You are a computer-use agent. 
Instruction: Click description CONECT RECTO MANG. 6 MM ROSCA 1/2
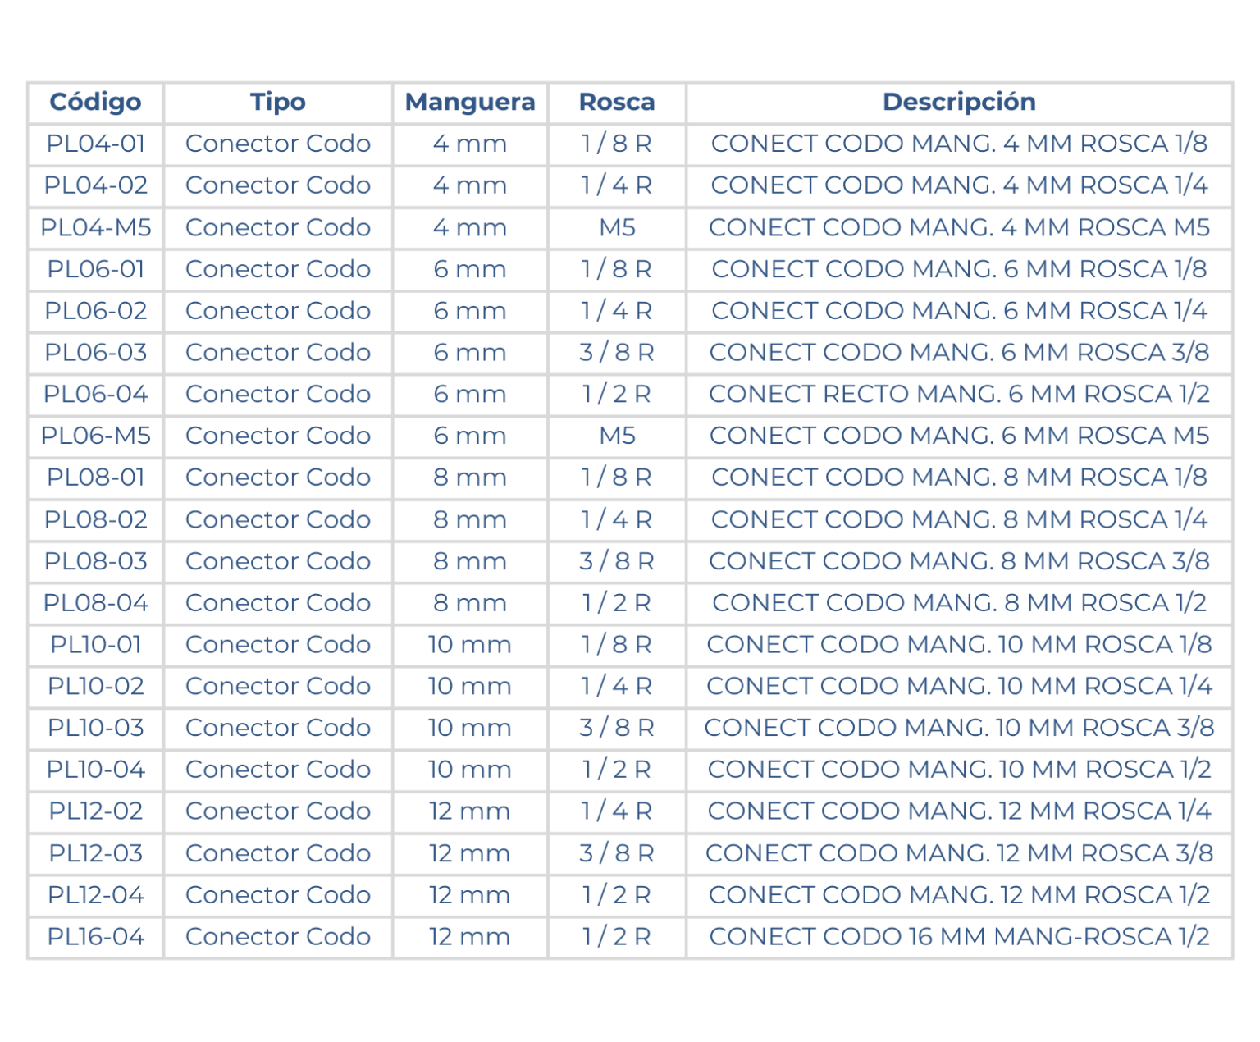click(x=959, y=394)
